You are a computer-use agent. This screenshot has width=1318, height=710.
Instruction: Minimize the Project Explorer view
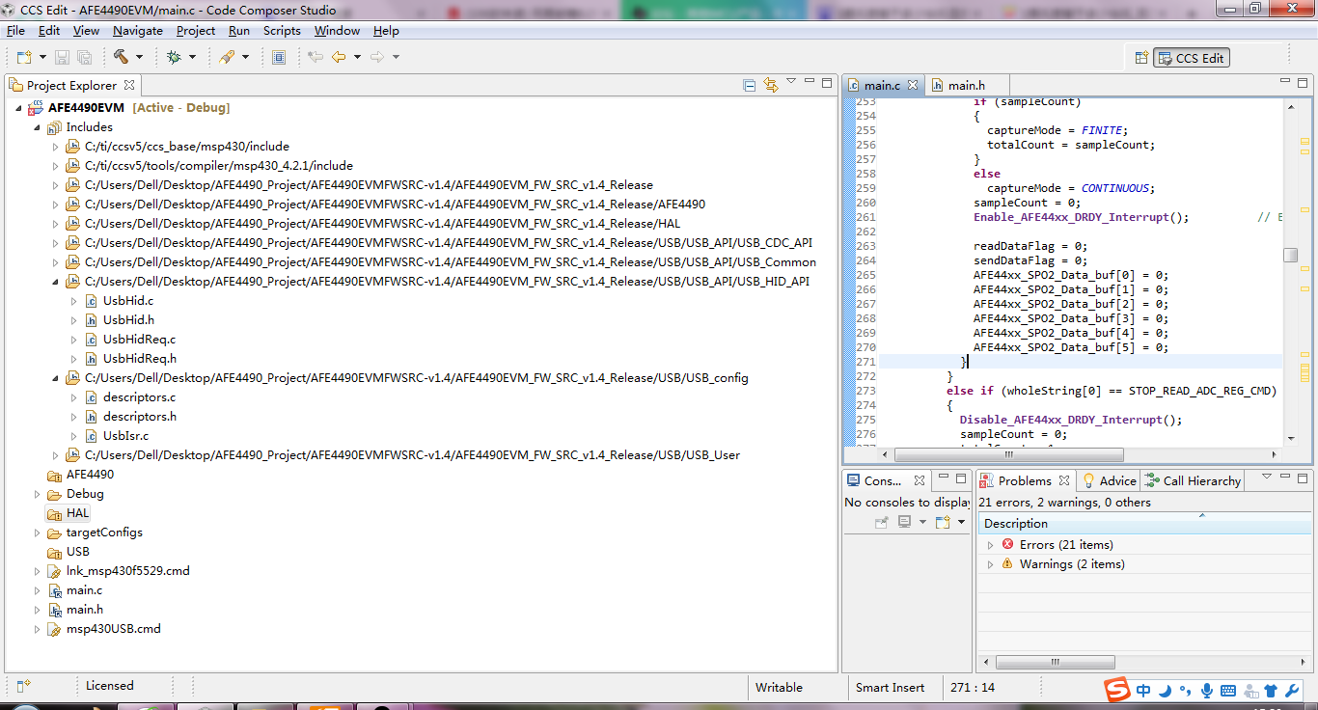(810, 82)
